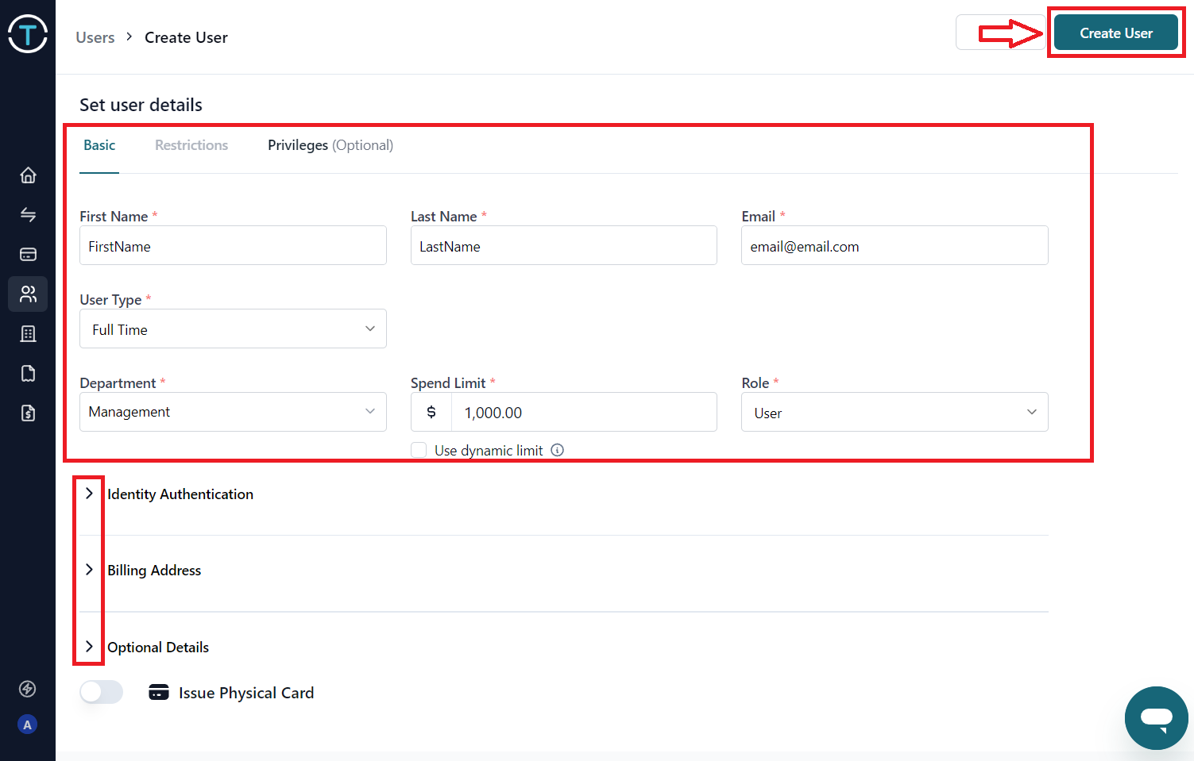Open the User Type dropdown
Viewport: 1194px width, 761px height.
pos(233,329)
